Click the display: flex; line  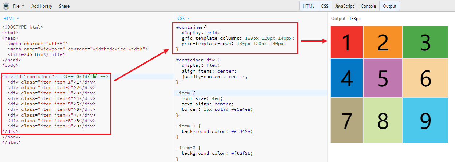coord(200,66)
